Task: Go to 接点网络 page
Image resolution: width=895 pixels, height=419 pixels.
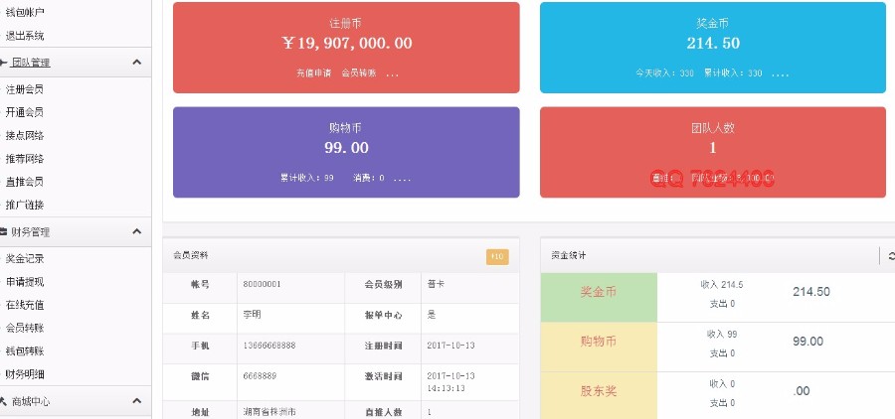Action: pyautogui.click(x=25, y=135)
